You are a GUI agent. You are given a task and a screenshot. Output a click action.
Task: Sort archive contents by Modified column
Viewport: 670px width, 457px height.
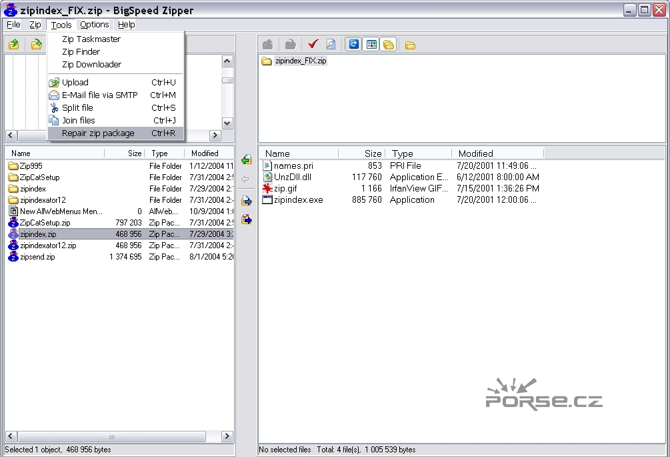498,153
